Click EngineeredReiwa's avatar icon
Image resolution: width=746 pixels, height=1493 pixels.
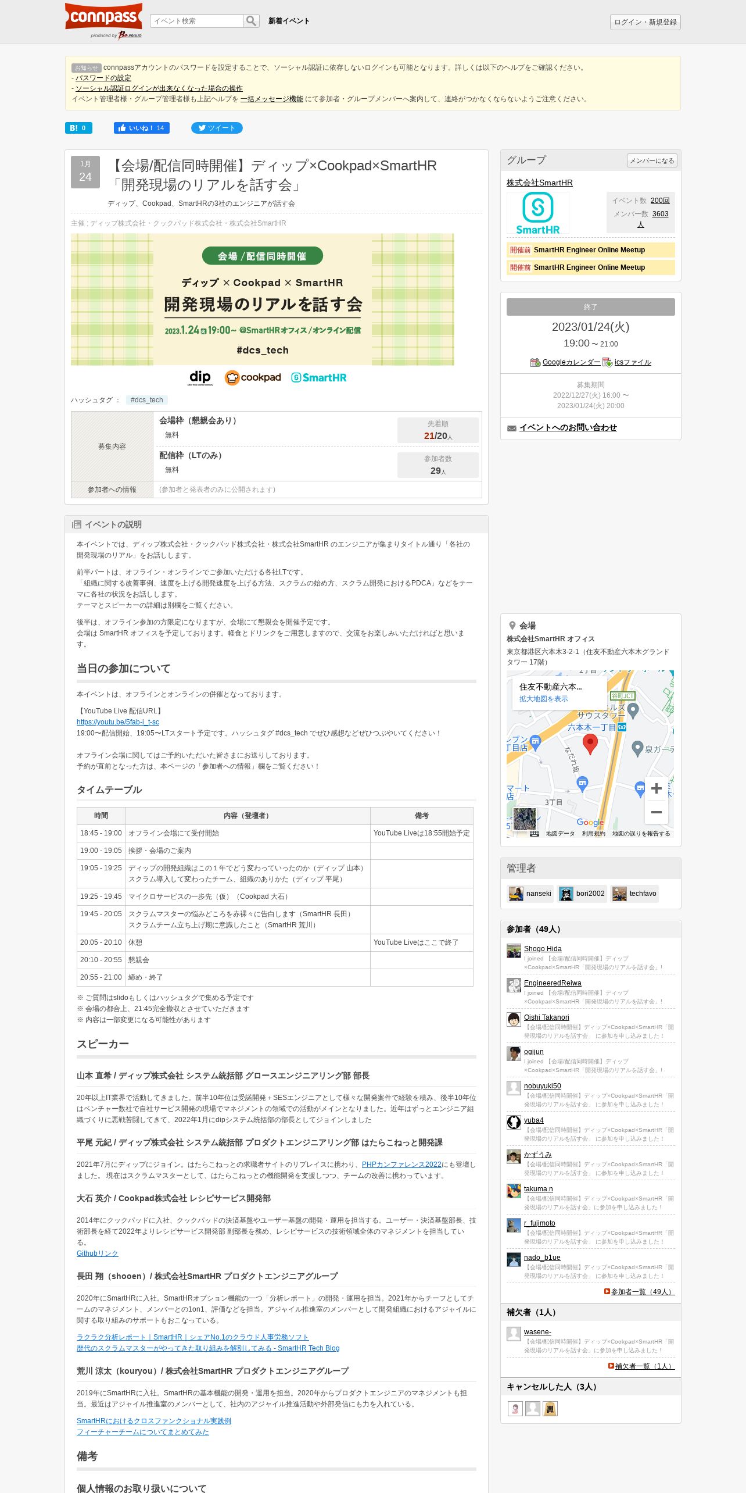click(x=514, y=985)
